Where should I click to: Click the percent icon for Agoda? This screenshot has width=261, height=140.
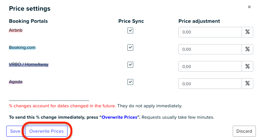pos(247,84)
